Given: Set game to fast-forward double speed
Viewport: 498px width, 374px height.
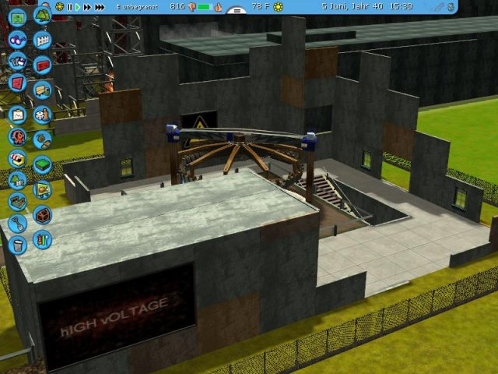Looking at the screenshot, I should [x=87, y=7].
